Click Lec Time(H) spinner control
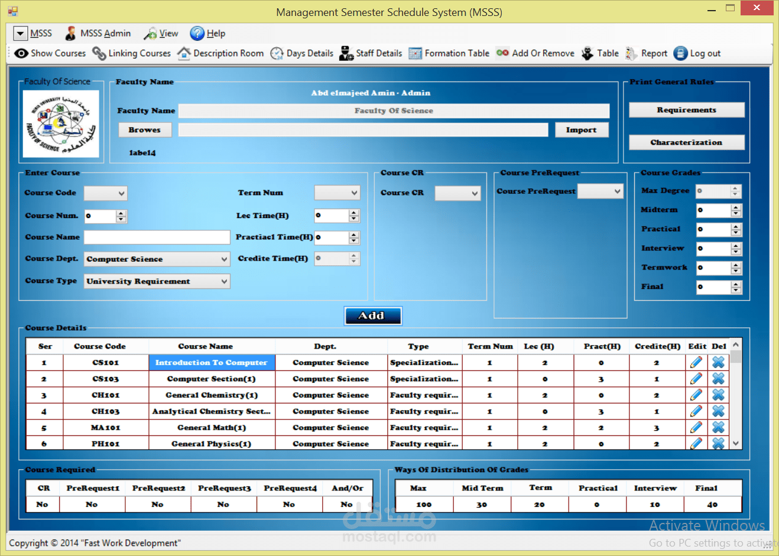The height and width of the screenshot is (556, 779). [x=354, y=216]
